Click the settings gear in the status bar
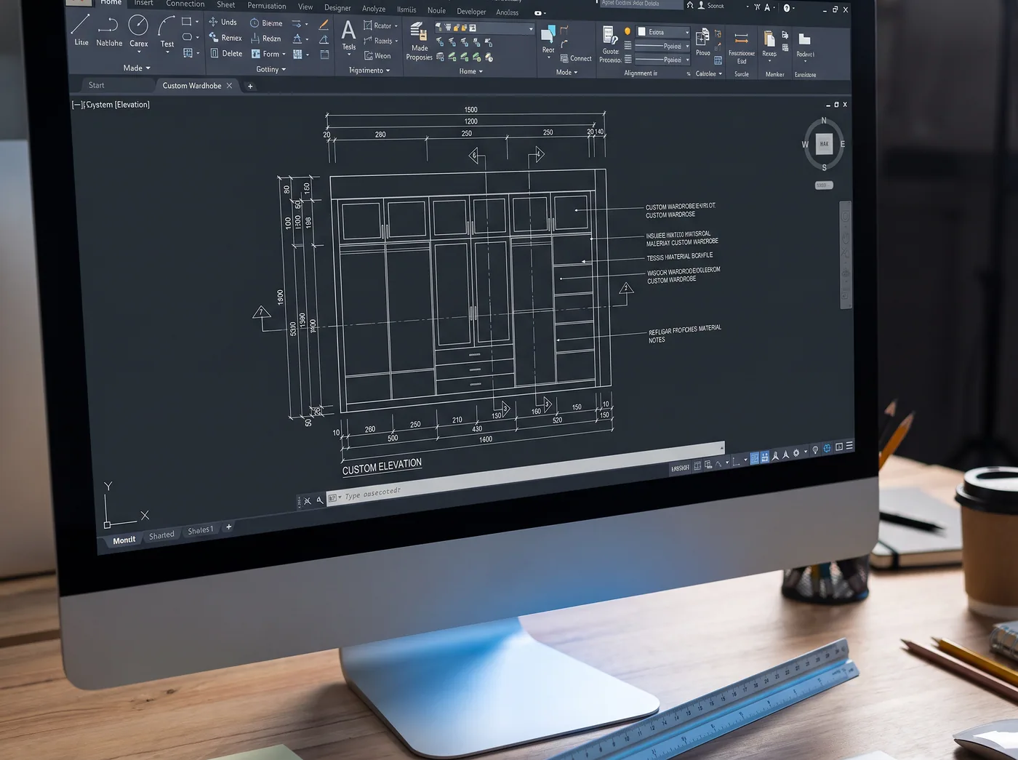The height and width of the screenshot is (760, 1018). coord(796,453)
